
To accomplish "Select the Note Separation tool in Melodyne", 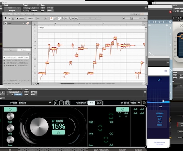I will 76,19.
